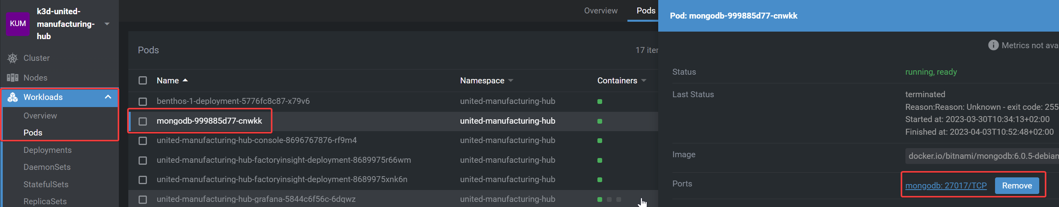The width and height of the screenshot is (1059, 207).
Task: Open DaemonSets in the sidebar
Action: pos(47,167)
